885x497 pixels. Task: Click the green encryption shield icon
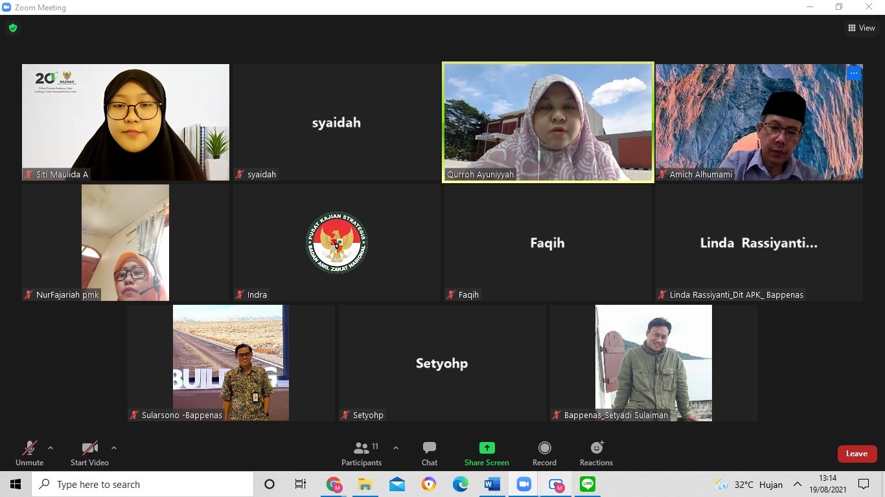tap(13, 28)
